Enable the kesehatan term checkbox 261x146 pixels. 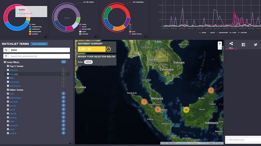pyautogui.click(x=8, y=86)
